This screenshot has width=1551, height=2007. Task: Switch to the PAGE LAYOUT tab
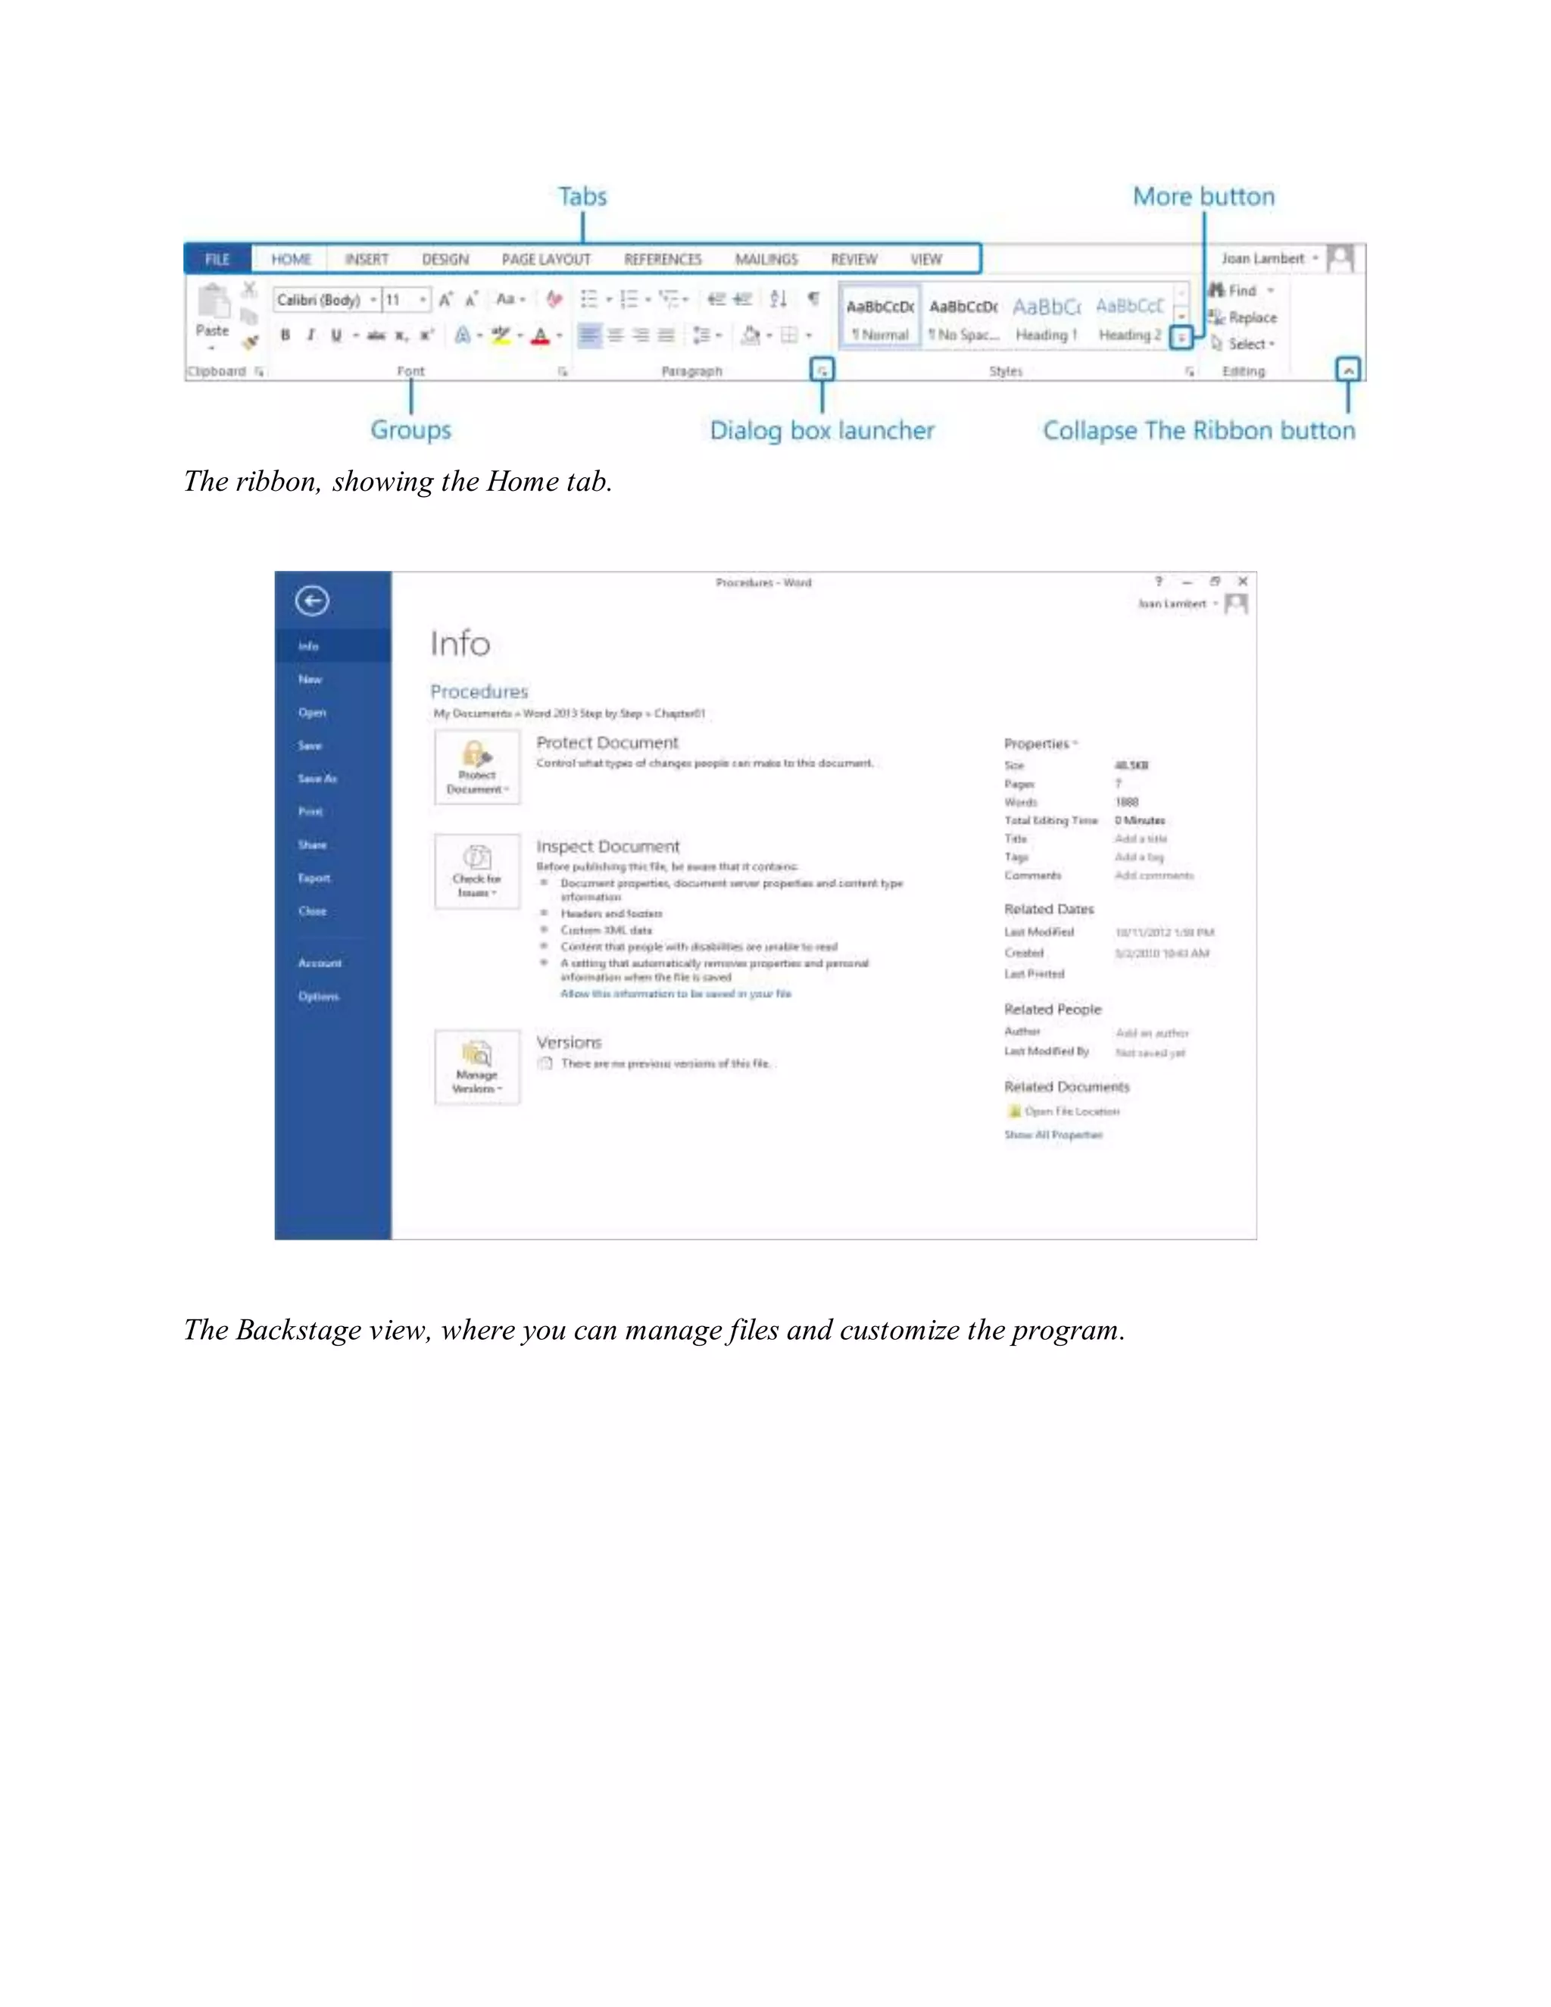point(547,259)
